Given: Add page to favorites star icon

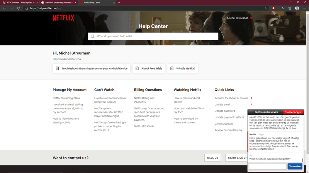Looking at the screenshot, I should (x=266, y=8).
